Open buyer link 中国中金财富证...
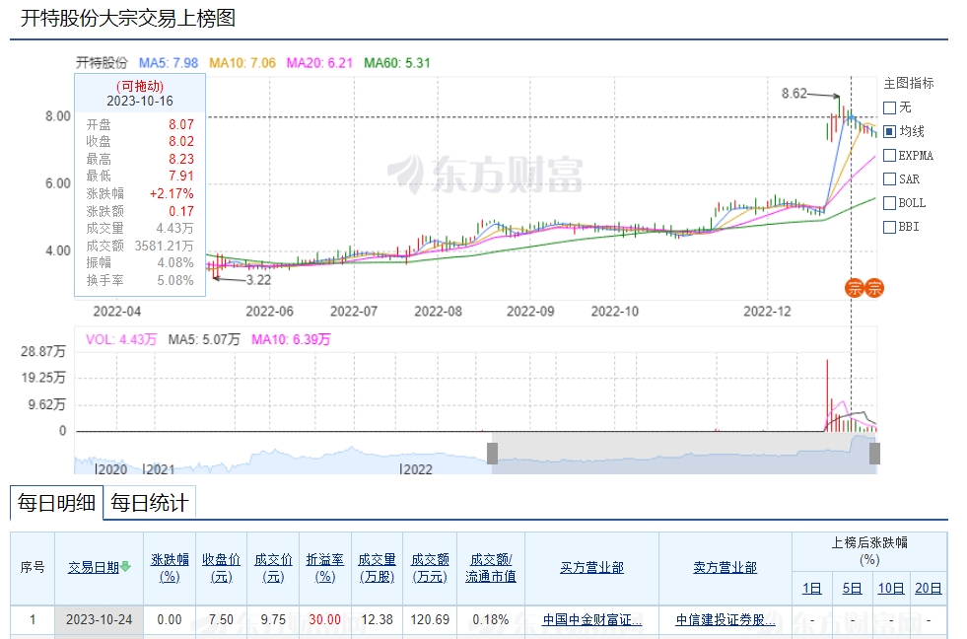Image resolution: width=967 pixels, height=639 pixels. click(x=591, y=620)
